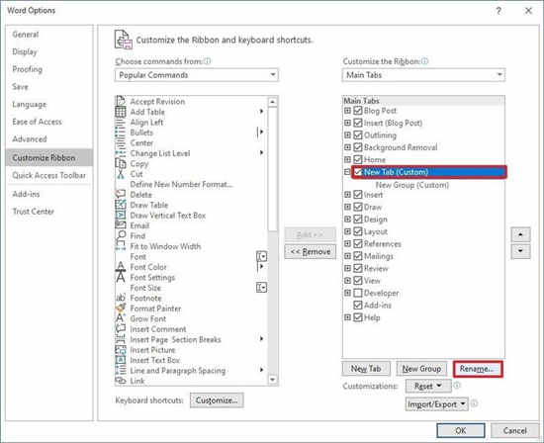Image resolution: width=544 pixels, height=443 pixels.
Task: Select the Format Painter brush icon
Action: 121,309
